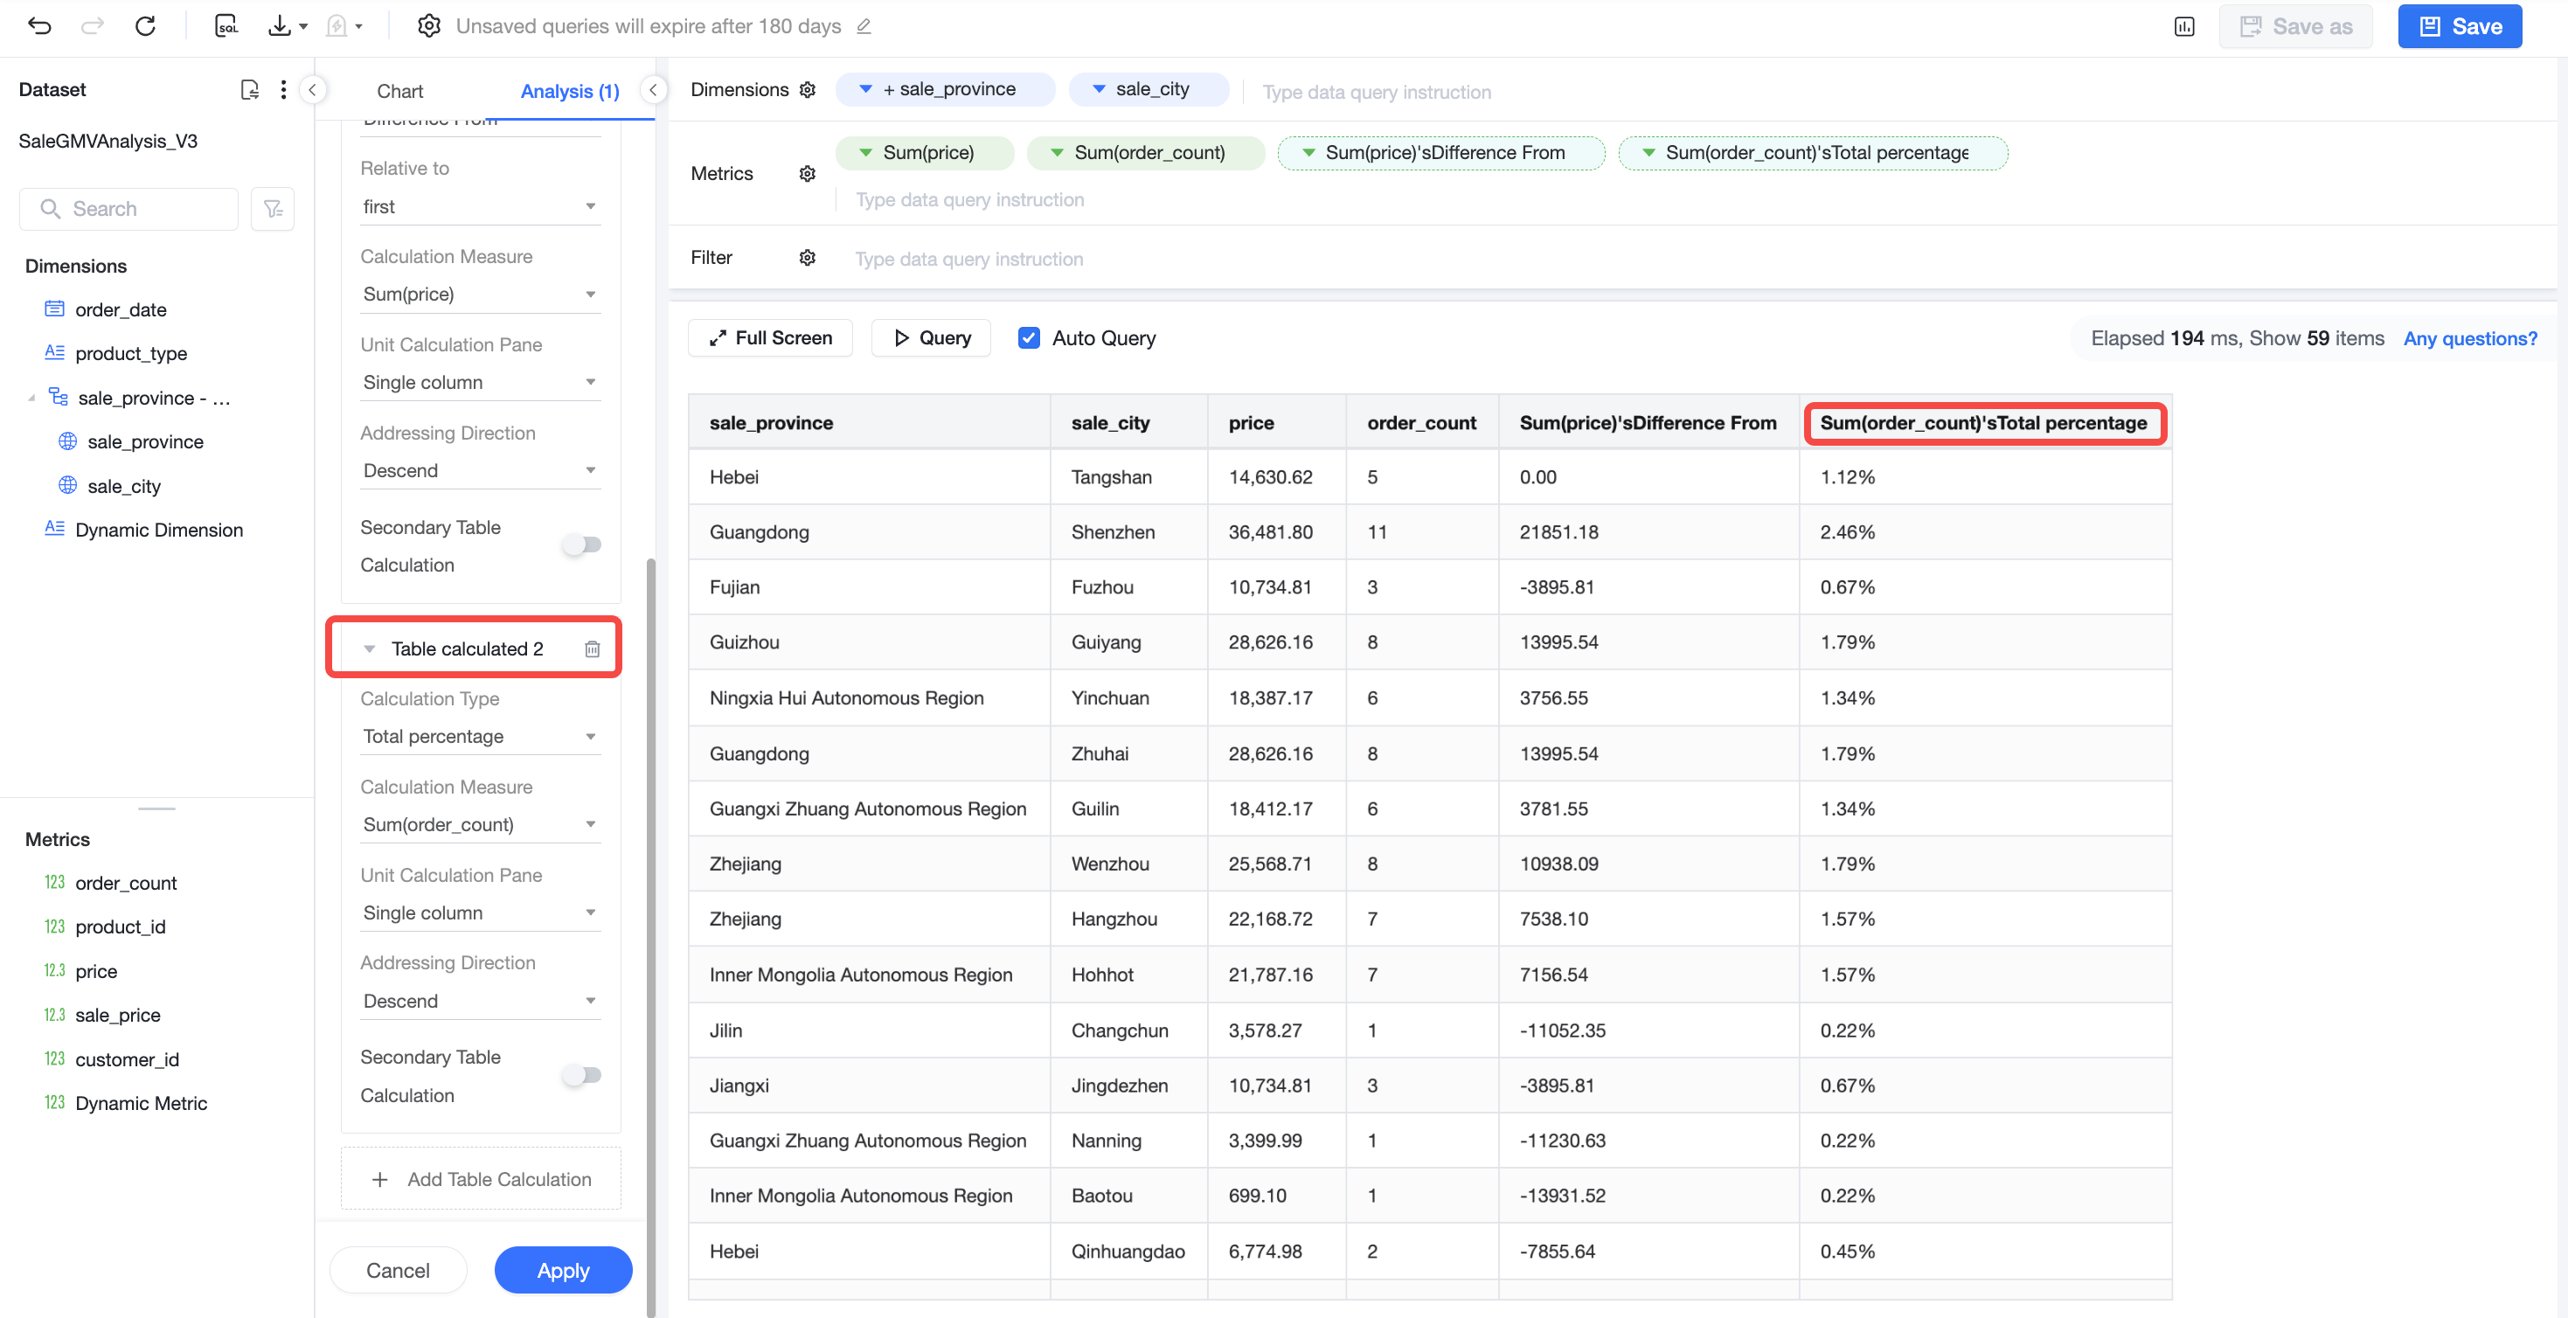Viewport: 2568px width, 1318px height.
Task: Edit query name with pencil icon
Action: pos(864,26)
